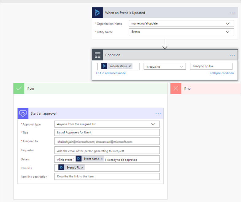Click the Organization Name label
The width and height of the screenshot is (241, 202).
coord(109,24)
